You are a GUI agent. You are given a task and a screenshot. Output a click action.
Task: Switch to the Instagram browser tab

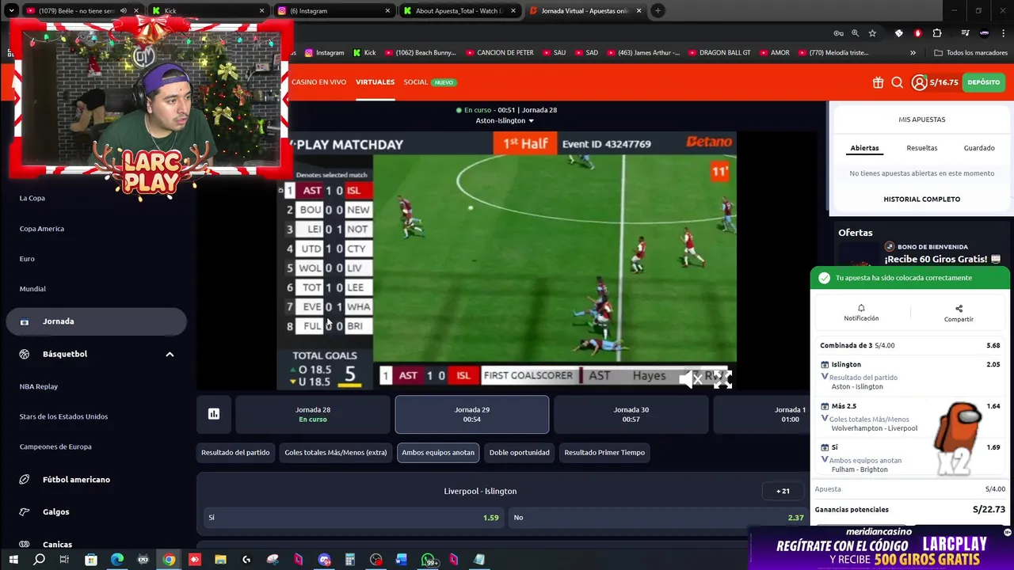(x=333, y=11)
